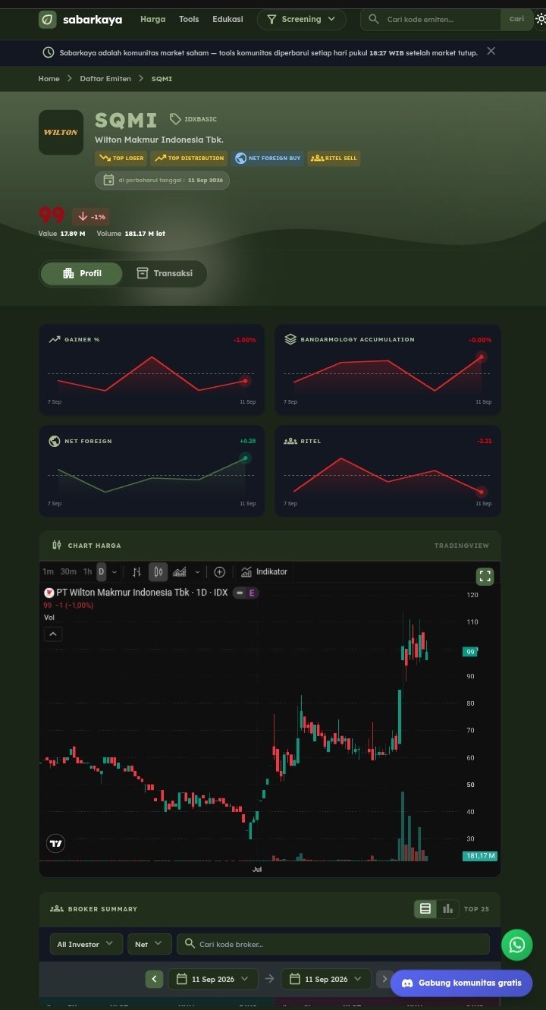Select the 1m chart interval
The height and width of the screenshot is (1010, 546).
pos(48,571)
